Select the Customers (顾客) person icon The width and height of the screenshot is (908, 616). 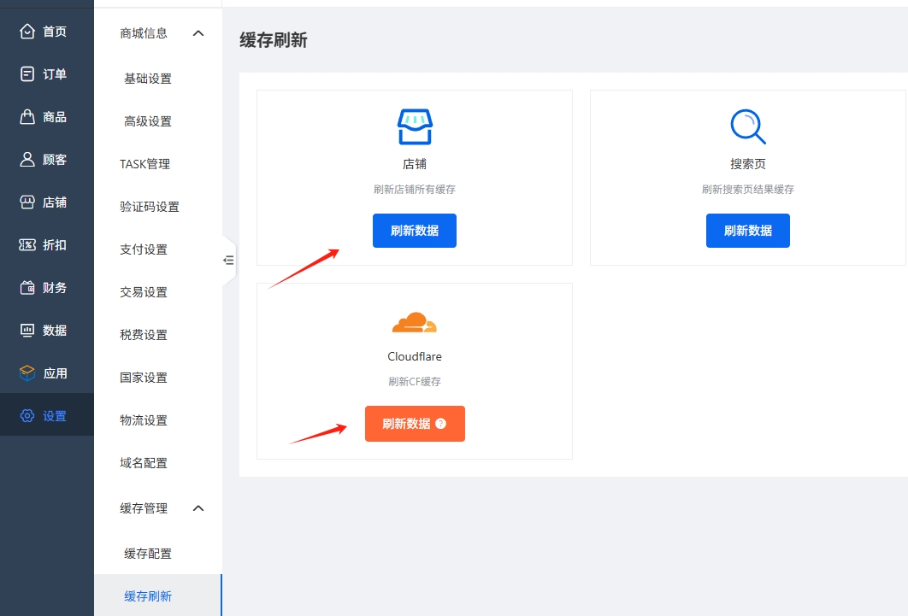click(x=27, y=160)
